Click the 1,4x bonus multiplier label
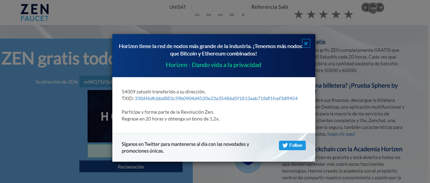Screen dimensions: 430x183 tap(209, 15)
